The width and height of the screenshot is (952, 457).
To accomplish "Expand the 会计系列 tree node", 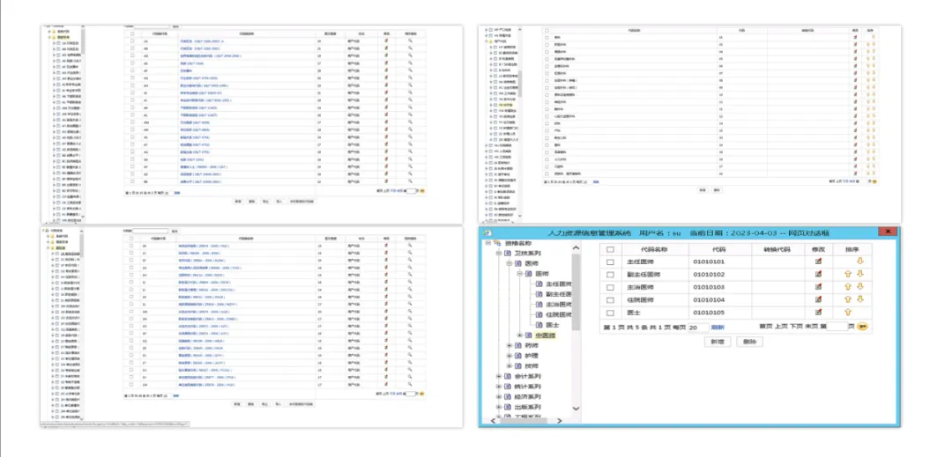I will click(498, 376).
